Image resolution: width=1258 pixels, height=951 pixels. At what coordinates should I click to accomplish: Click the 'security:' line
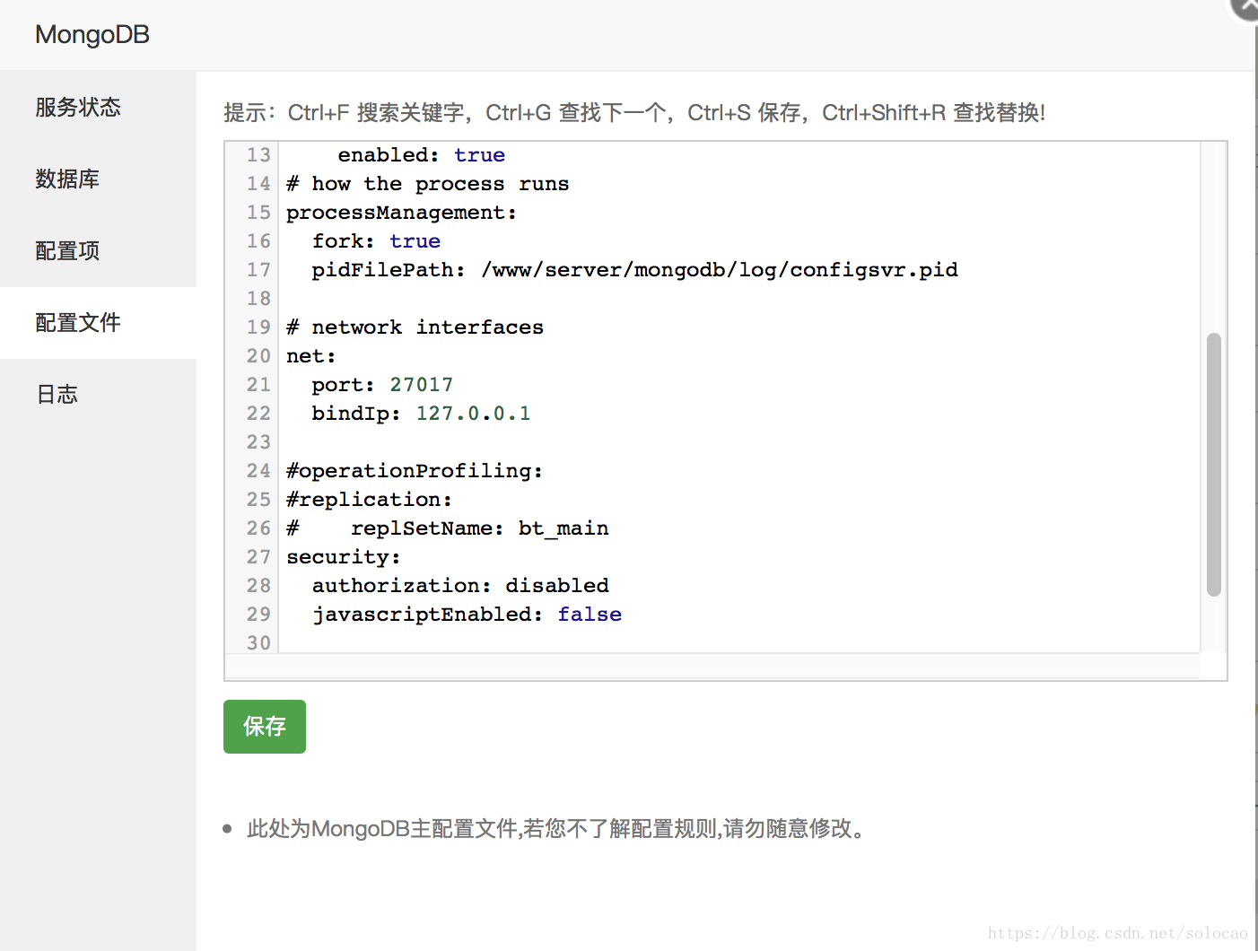344,557
